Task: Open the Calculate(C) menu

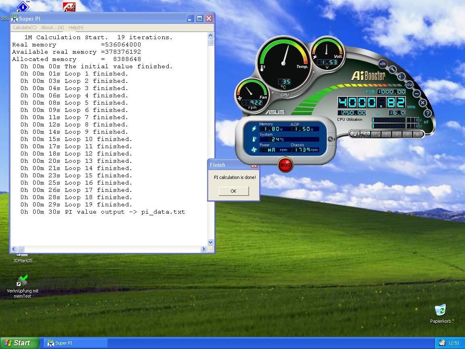Action: pos(24,27)
